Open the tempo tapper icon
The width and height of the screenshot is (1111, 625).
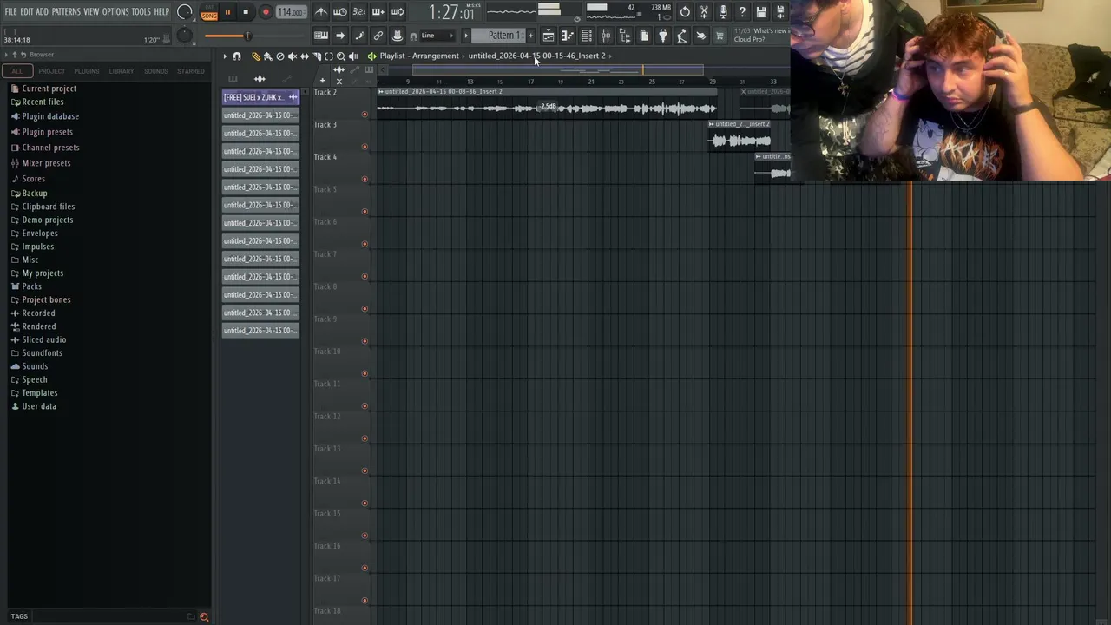coord(681,36)
